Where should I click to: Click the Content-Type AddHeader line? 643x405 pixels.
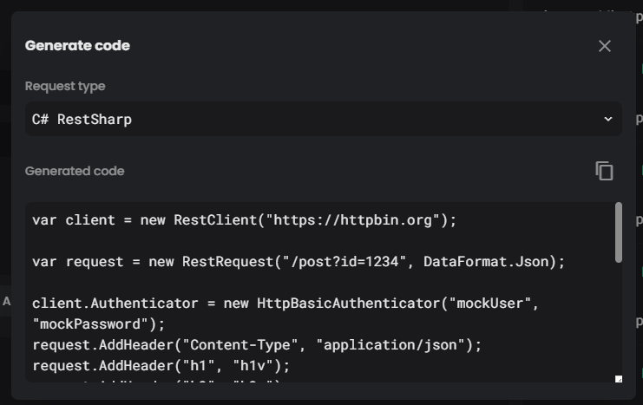(257, 345)
